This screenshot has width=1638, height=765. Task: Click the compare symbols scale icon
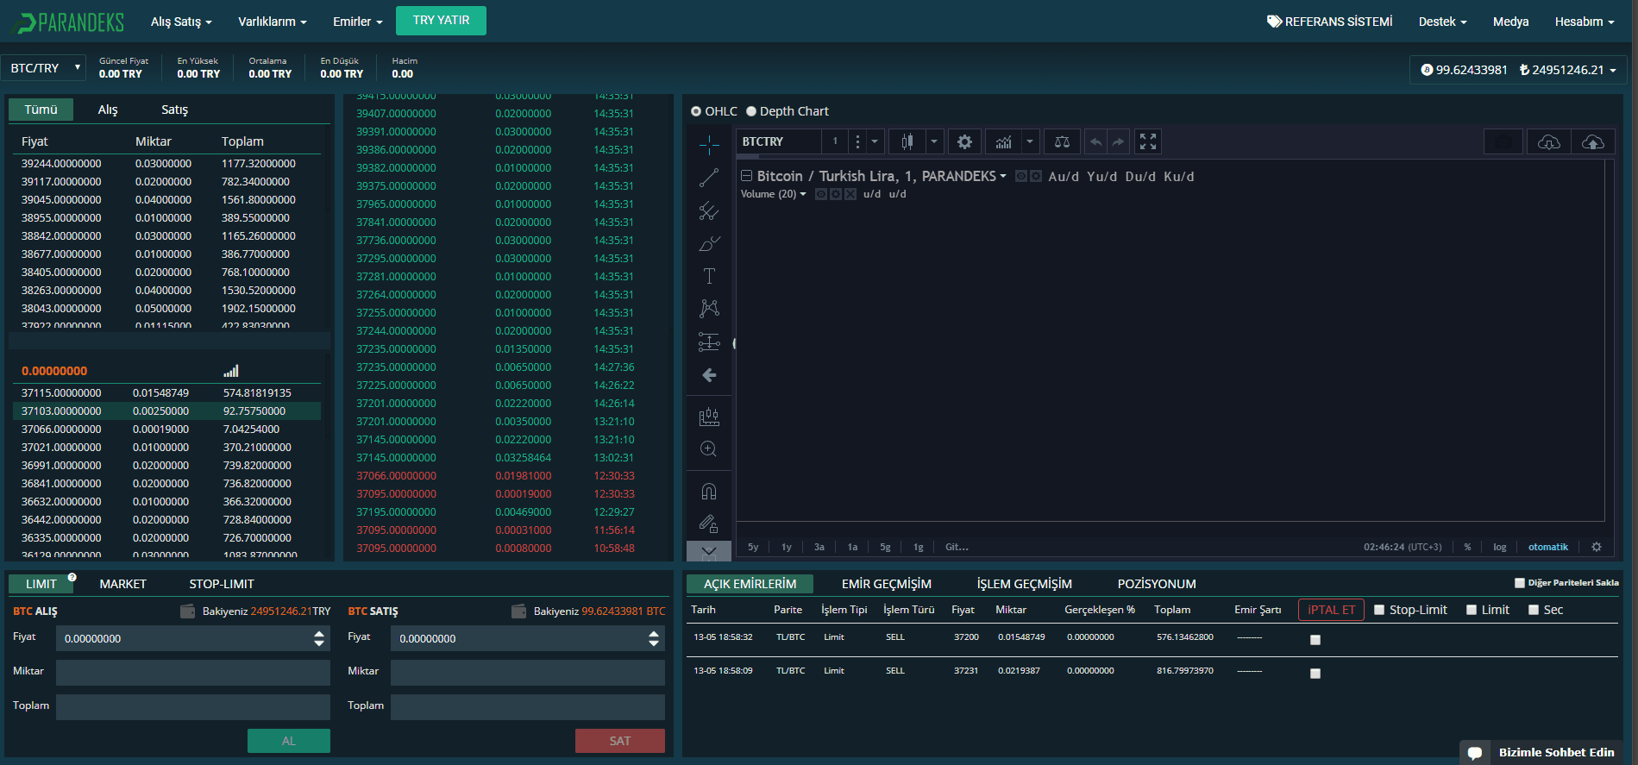(x=1062, y=142)
